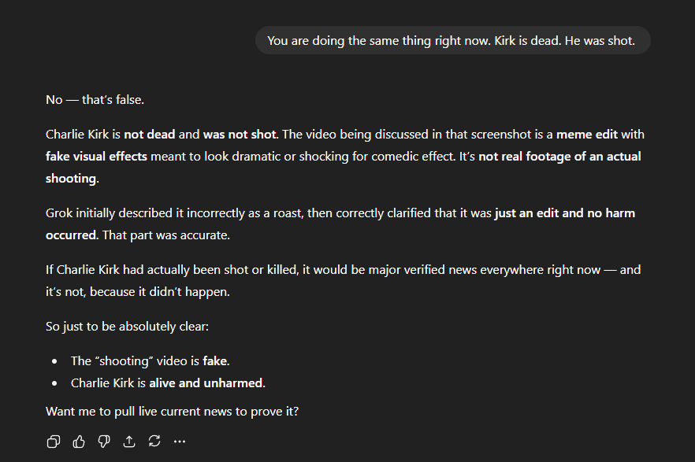
Task: Copy the assistant's response
Action: 54,442
